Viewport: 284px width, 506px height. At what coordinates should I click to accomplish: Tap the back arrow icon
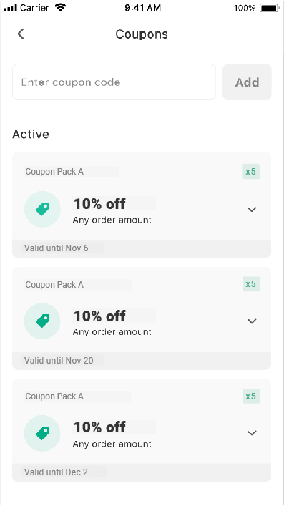[x=21, y=34]
